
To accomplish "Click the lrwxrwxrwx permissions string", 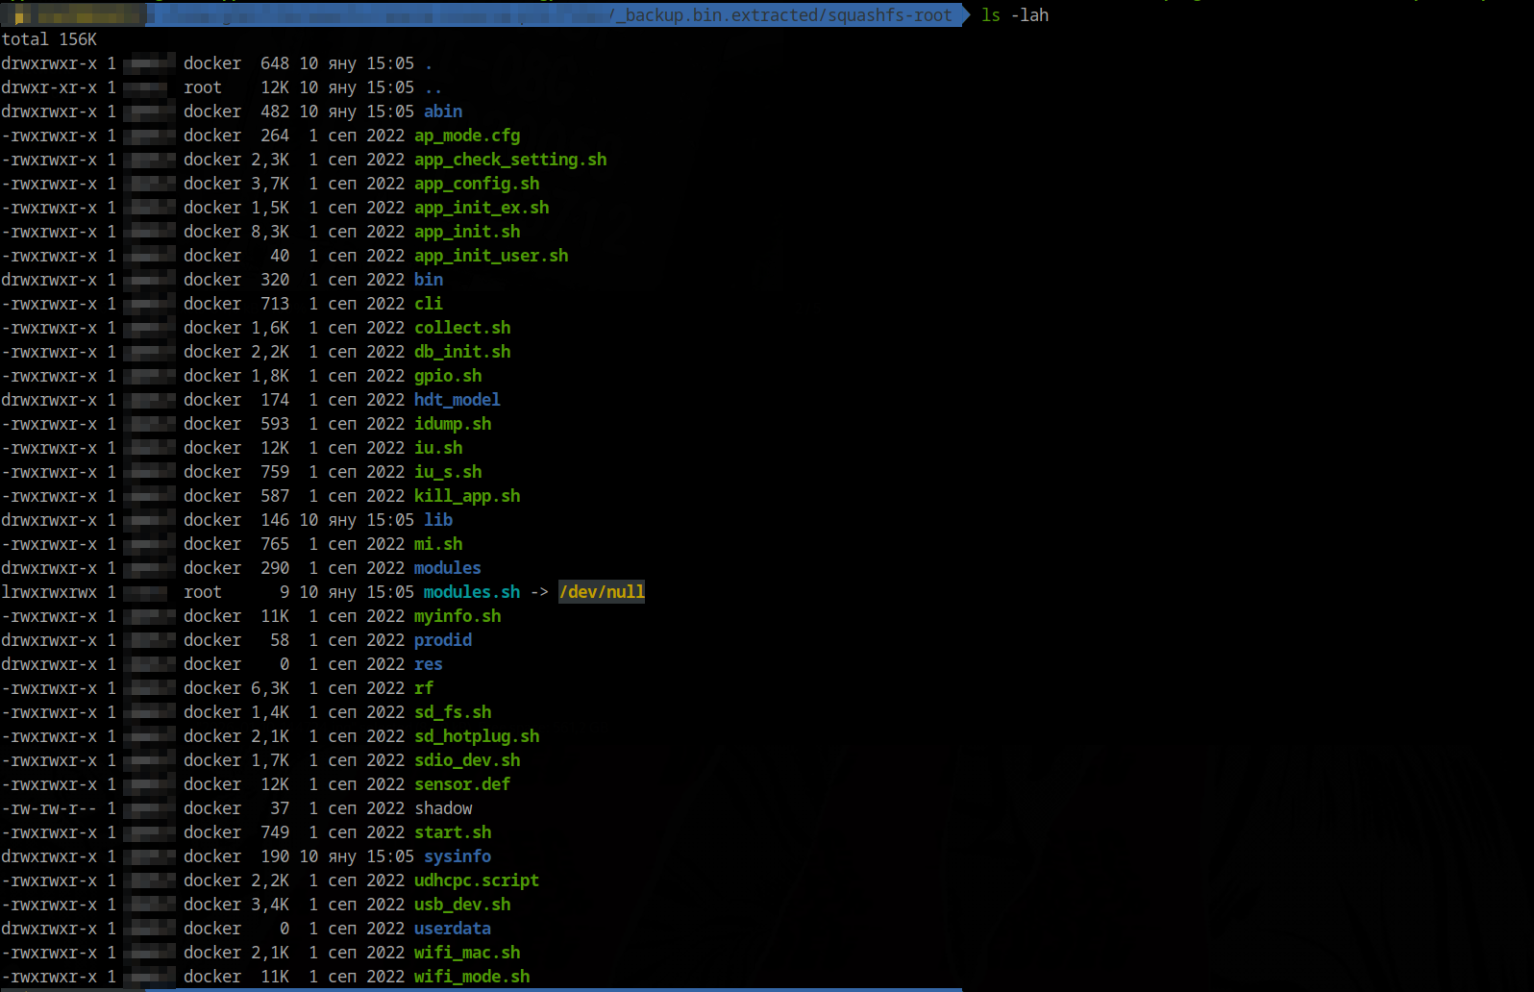I will 49,592.
